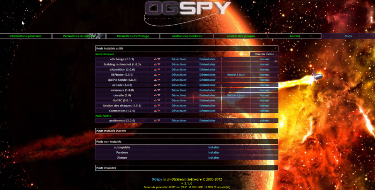Select the Mods installés inactifs header

pos(187,131)
